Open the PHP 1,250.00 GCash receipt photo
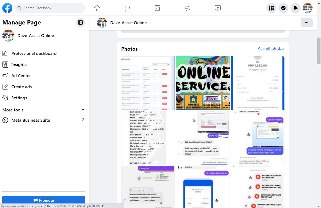 pyautogui.click(x=257, y=83)
